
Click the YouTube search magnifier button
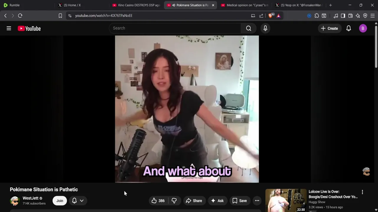(249, 28)
